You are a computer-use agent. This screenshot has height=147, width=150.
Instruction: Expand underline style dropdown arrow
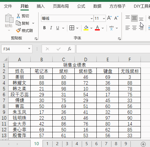coord(63,28)
